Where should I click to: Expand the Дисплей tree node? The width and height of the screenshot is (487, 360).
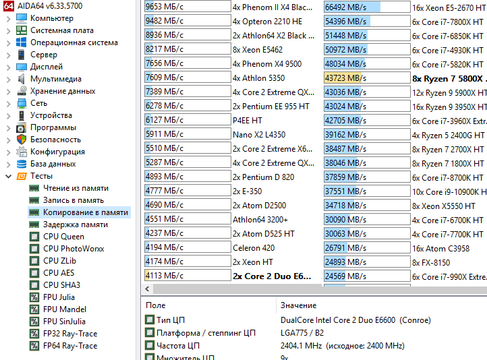coord(8,67)
